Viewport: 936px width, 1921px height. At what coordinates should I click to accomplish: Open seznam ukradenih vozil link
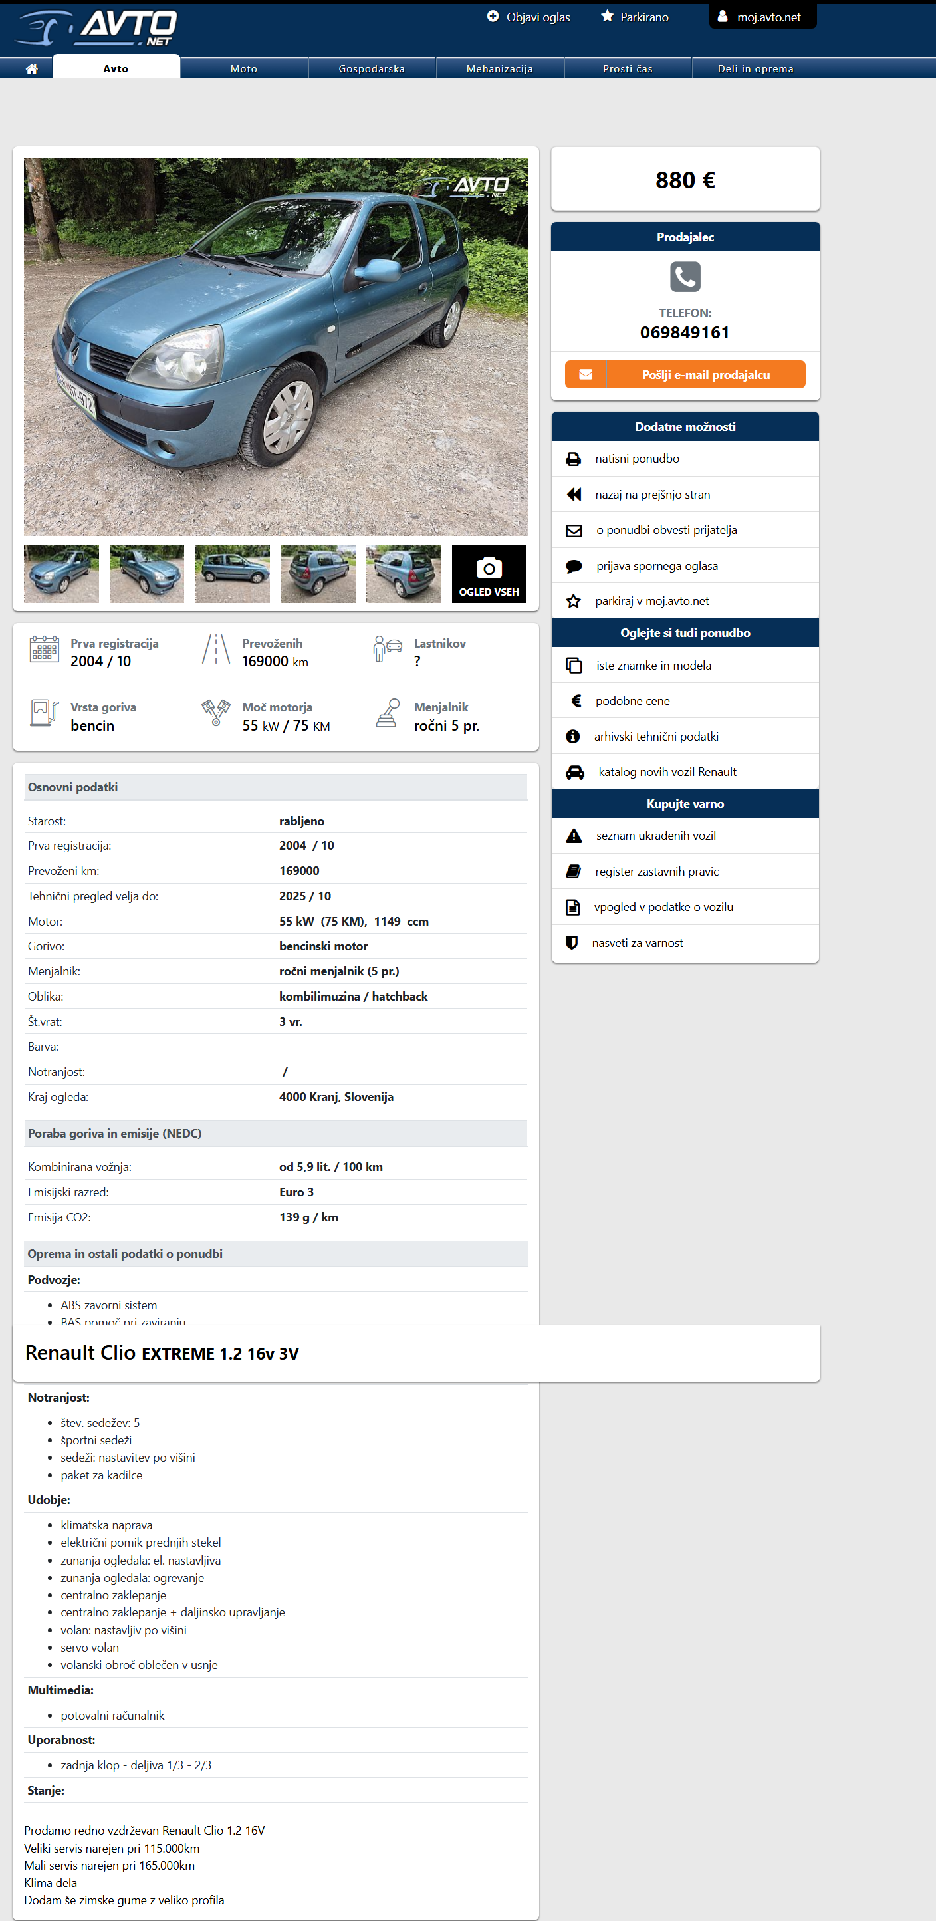point(655,836)
